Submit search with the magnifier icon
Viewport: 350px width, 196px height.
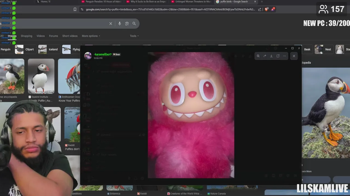point(134,24)
